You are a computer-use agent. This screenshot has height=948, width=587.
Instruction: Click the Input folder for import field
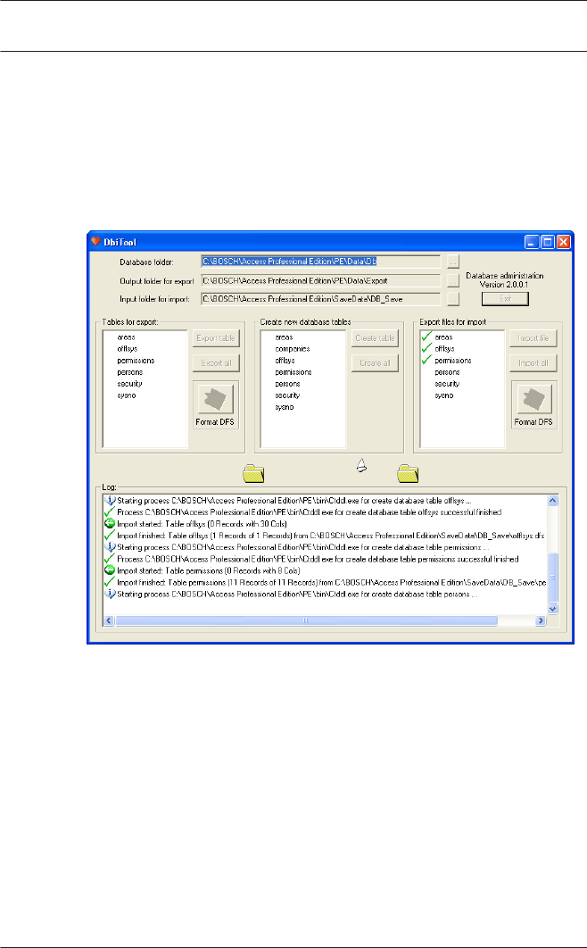point(320,299)
